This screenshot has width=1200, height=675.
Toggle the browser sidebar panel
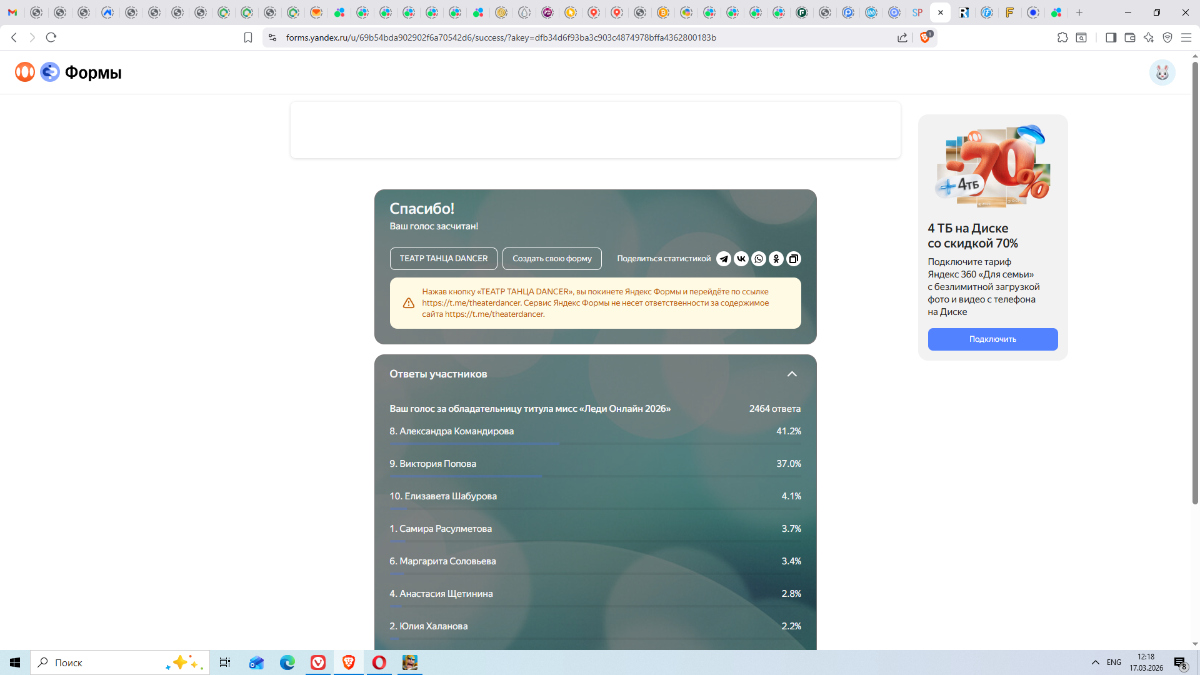[1111, 37]
